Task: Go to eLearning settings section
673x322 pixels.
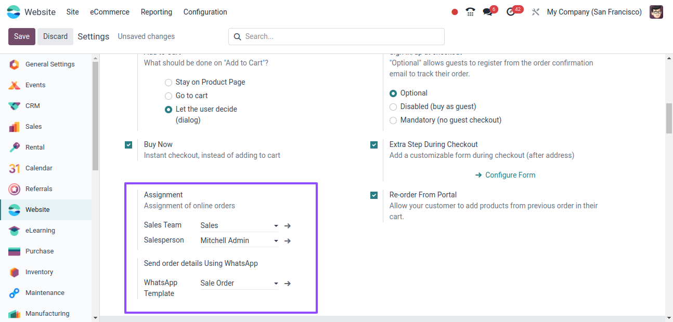Action: tap(46, 231)
